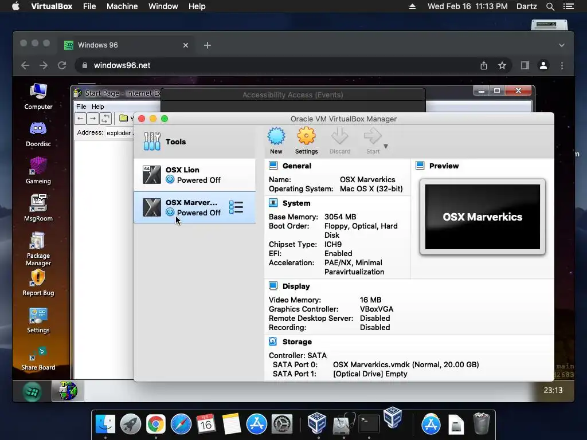Open Safari from the Dock
Image resolution: width=587 pixels, height=440 pixels.
(x=181, y=424)
